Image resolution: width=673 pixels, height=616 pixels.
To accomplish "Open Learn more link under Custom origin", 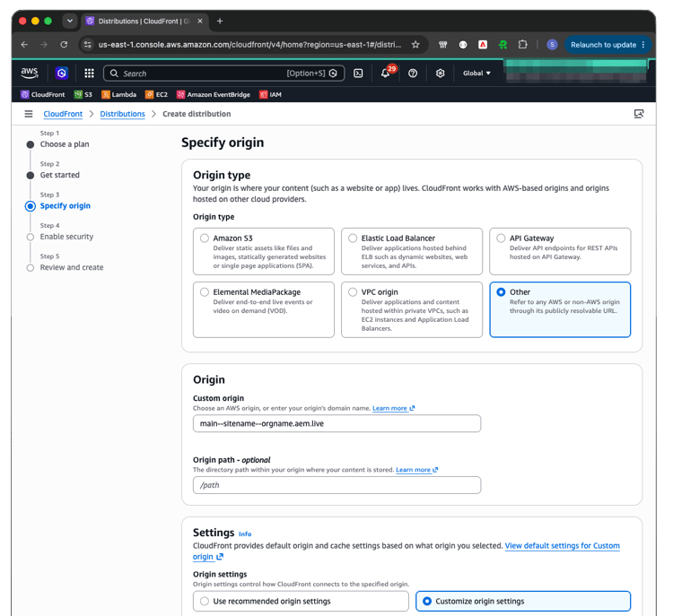I will coord(394,408).
